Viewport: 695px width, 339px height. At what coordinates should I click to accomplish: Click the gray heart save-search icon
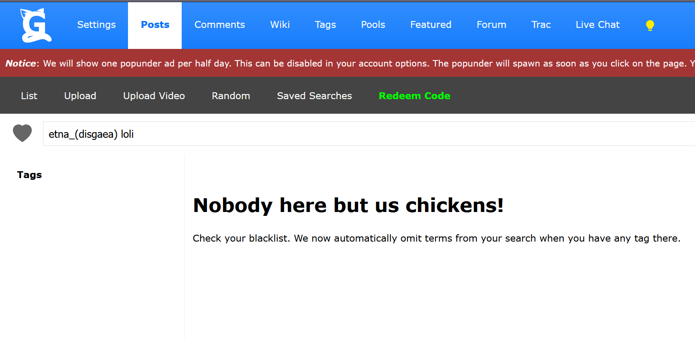pyautogui.click(x=22, y=133)
